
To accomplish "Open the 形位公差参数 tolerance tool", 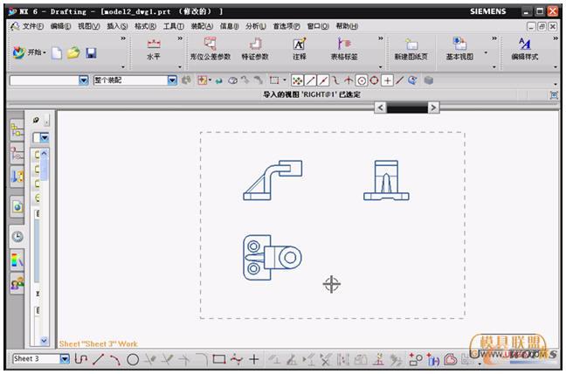I will tap(210, 49).
